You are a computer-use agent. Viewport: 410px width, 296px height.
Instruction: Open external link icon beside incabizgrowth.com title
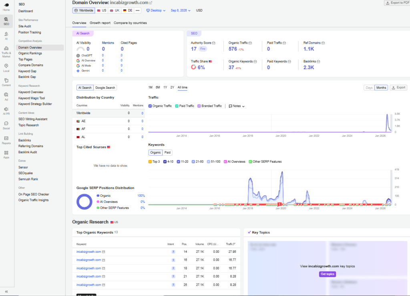[x=151, y=3]
